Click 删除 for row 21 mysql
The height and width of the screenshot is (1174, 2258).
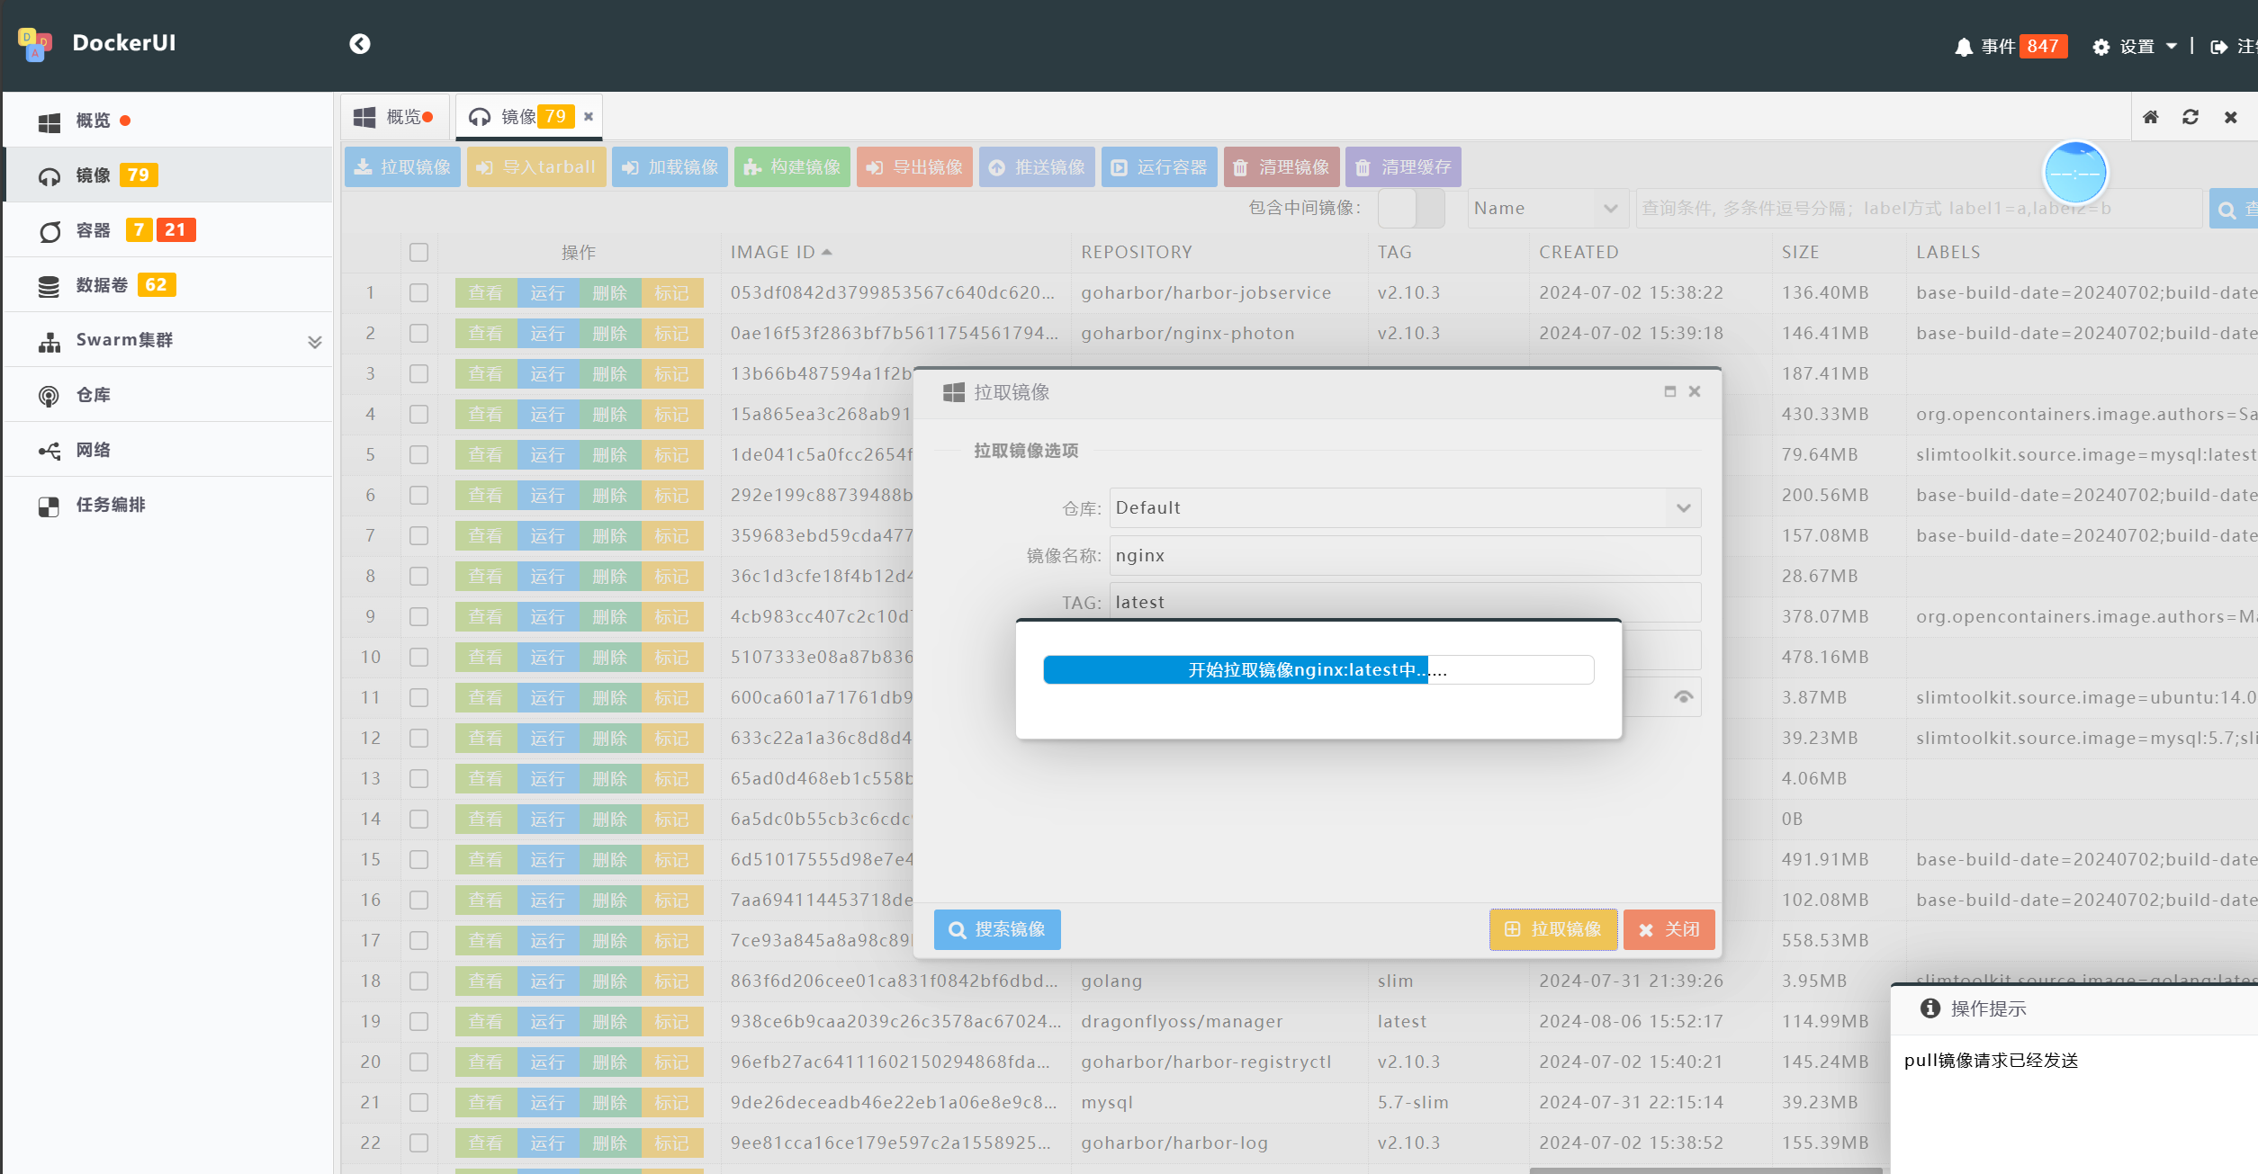click(x=610, y=1103)
